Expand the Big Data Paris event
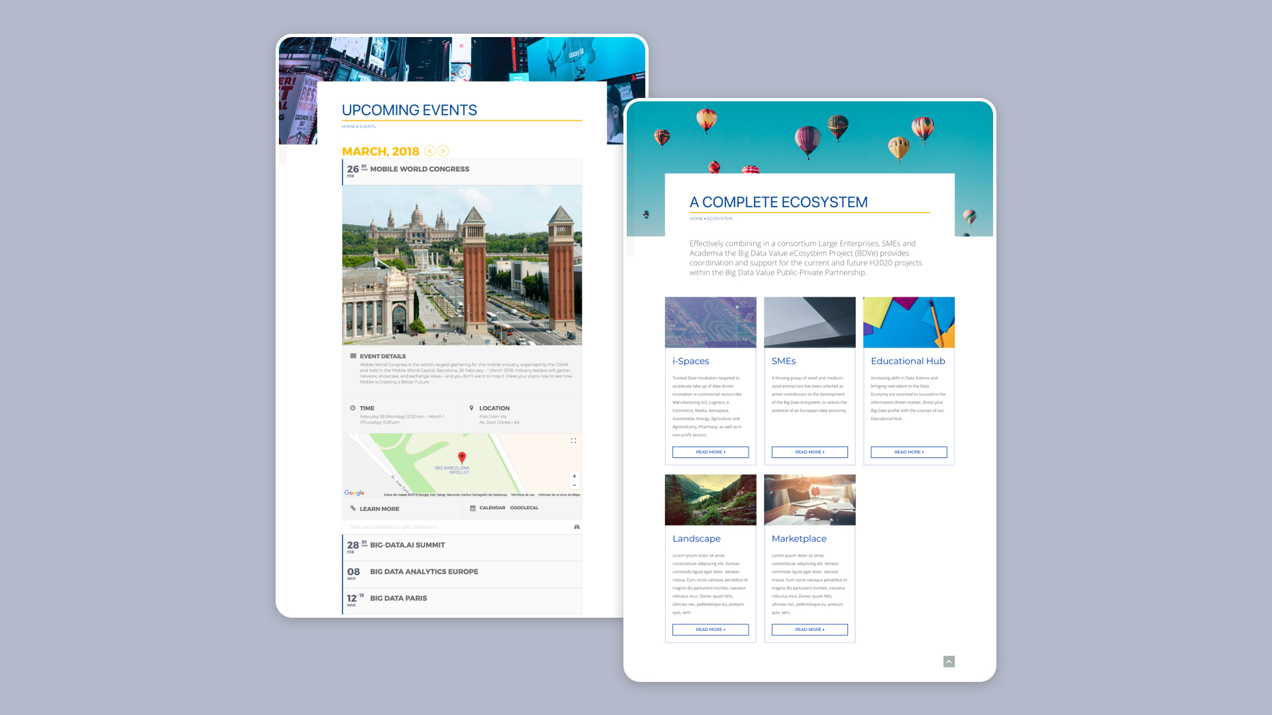The image size is (1272, 715). pos(398,598)
